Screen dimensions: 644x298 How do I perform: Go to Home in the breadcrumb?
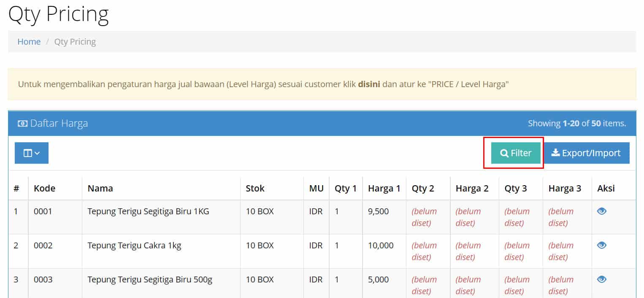point(29,42)
